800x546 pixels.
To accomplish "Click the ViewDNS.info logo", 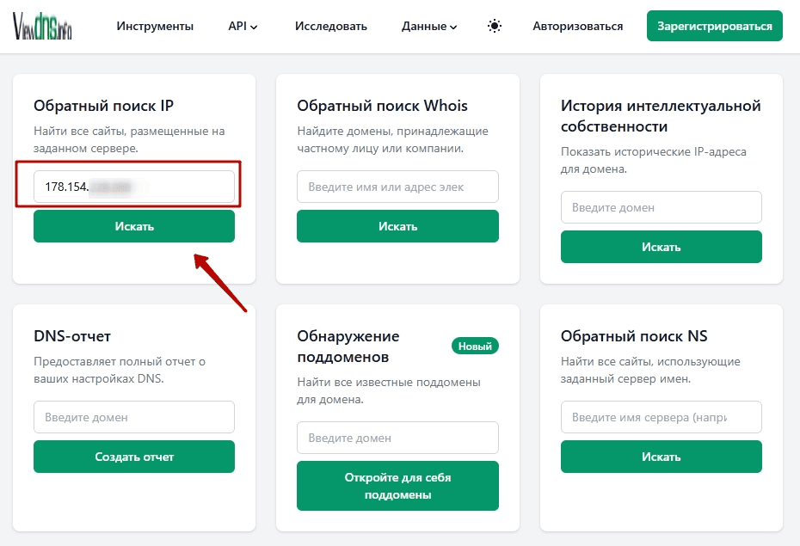I will [43, 27].
